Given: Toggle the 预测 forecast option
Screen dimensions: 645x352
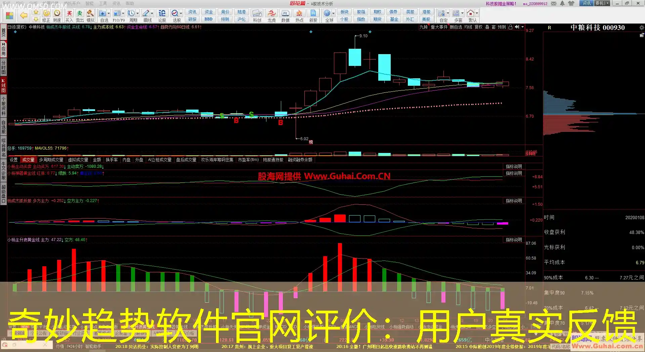Looking at the screenshot, I should [x=502, y=27].
